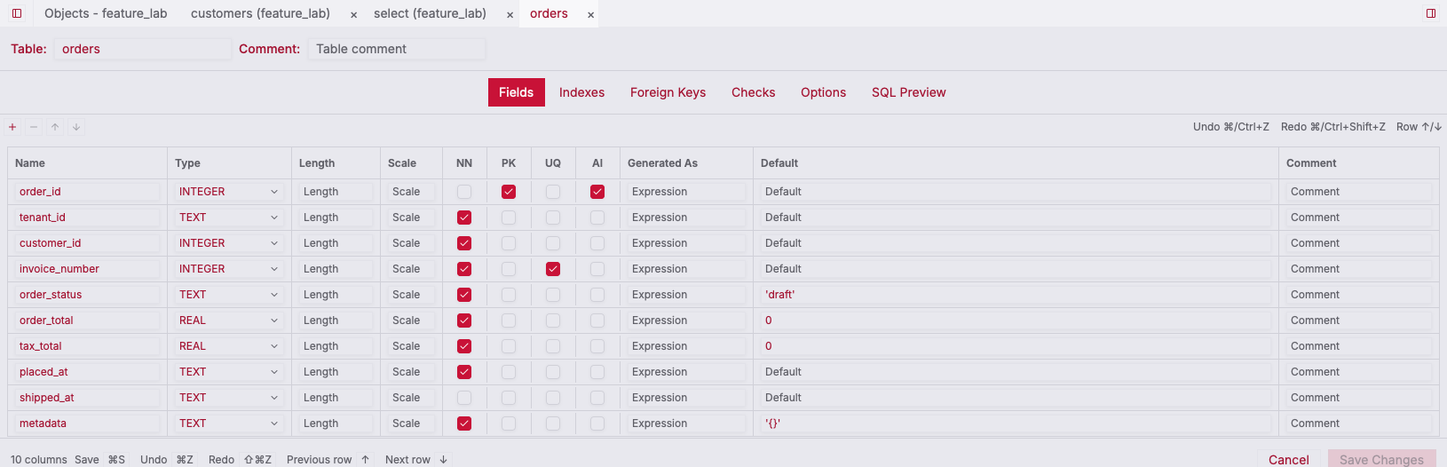This screenshot has width=1447, height=467.
Task: Uncheck PK for order_id
Action: coord(509,192)
